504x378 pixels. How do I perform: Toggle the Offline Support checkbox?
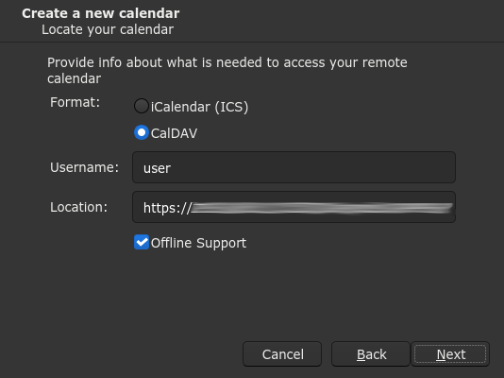142,242
